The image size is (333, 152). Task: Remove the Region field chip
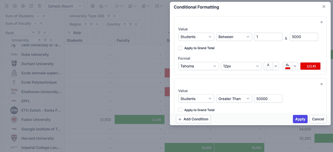97,24
